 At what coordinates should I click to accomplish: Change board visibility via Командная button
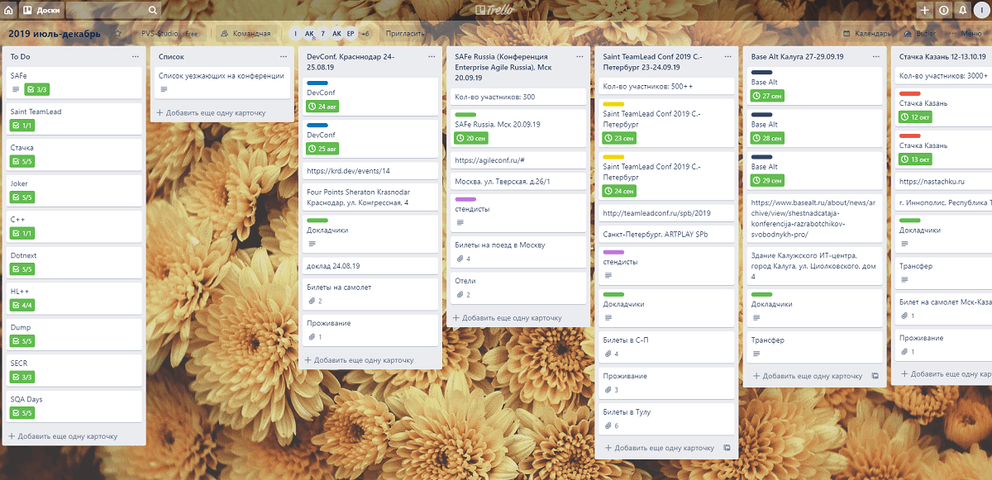point(245,34)
